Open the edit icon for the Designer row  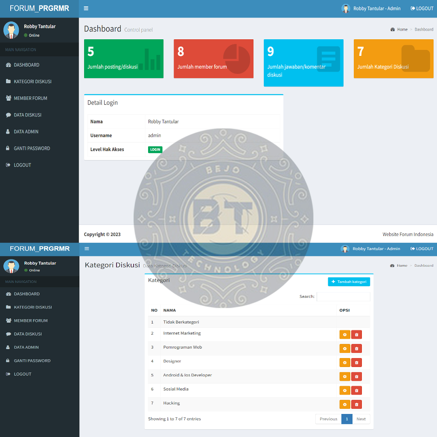[x=345, y=362]
